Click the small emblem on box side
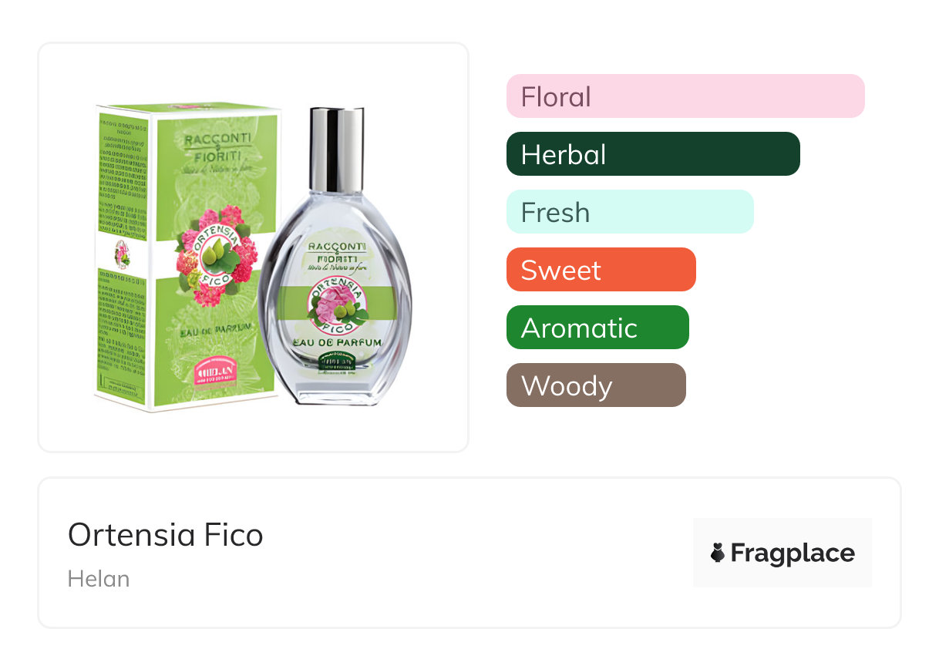Viewport: 939px width, 666px height. pos(123,254)
